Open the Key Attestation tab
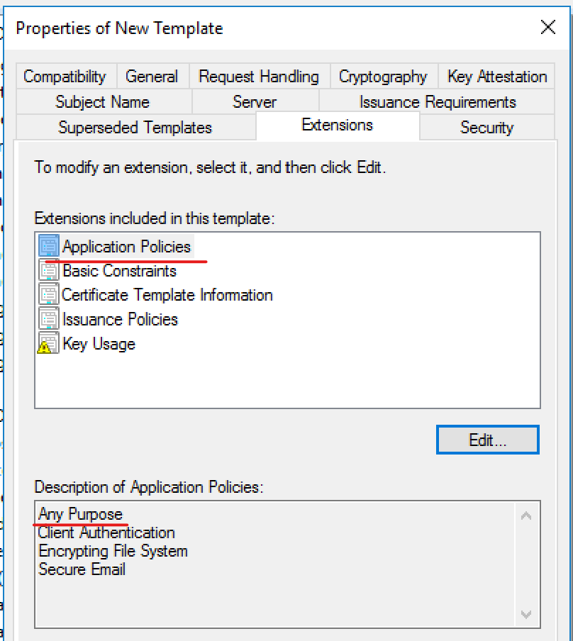 tap(497, 77)
